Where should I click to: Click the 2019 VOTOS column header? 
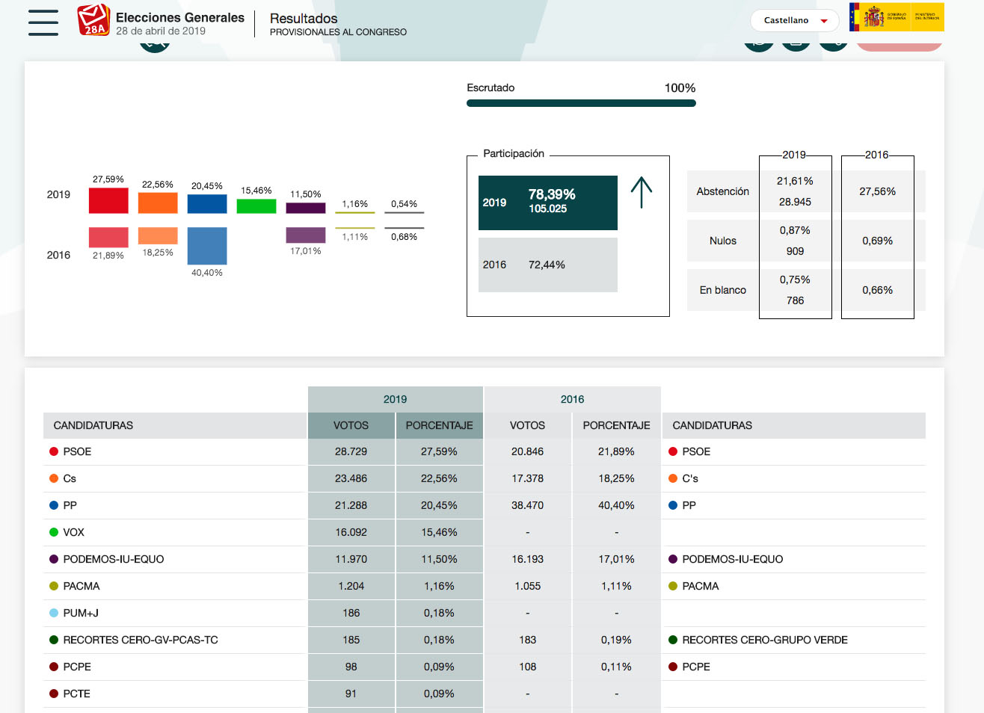pyautogui.click(x=351, y=425)
